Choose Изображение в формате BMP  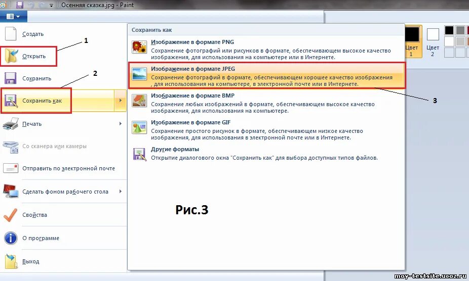[x=266, y=103]
